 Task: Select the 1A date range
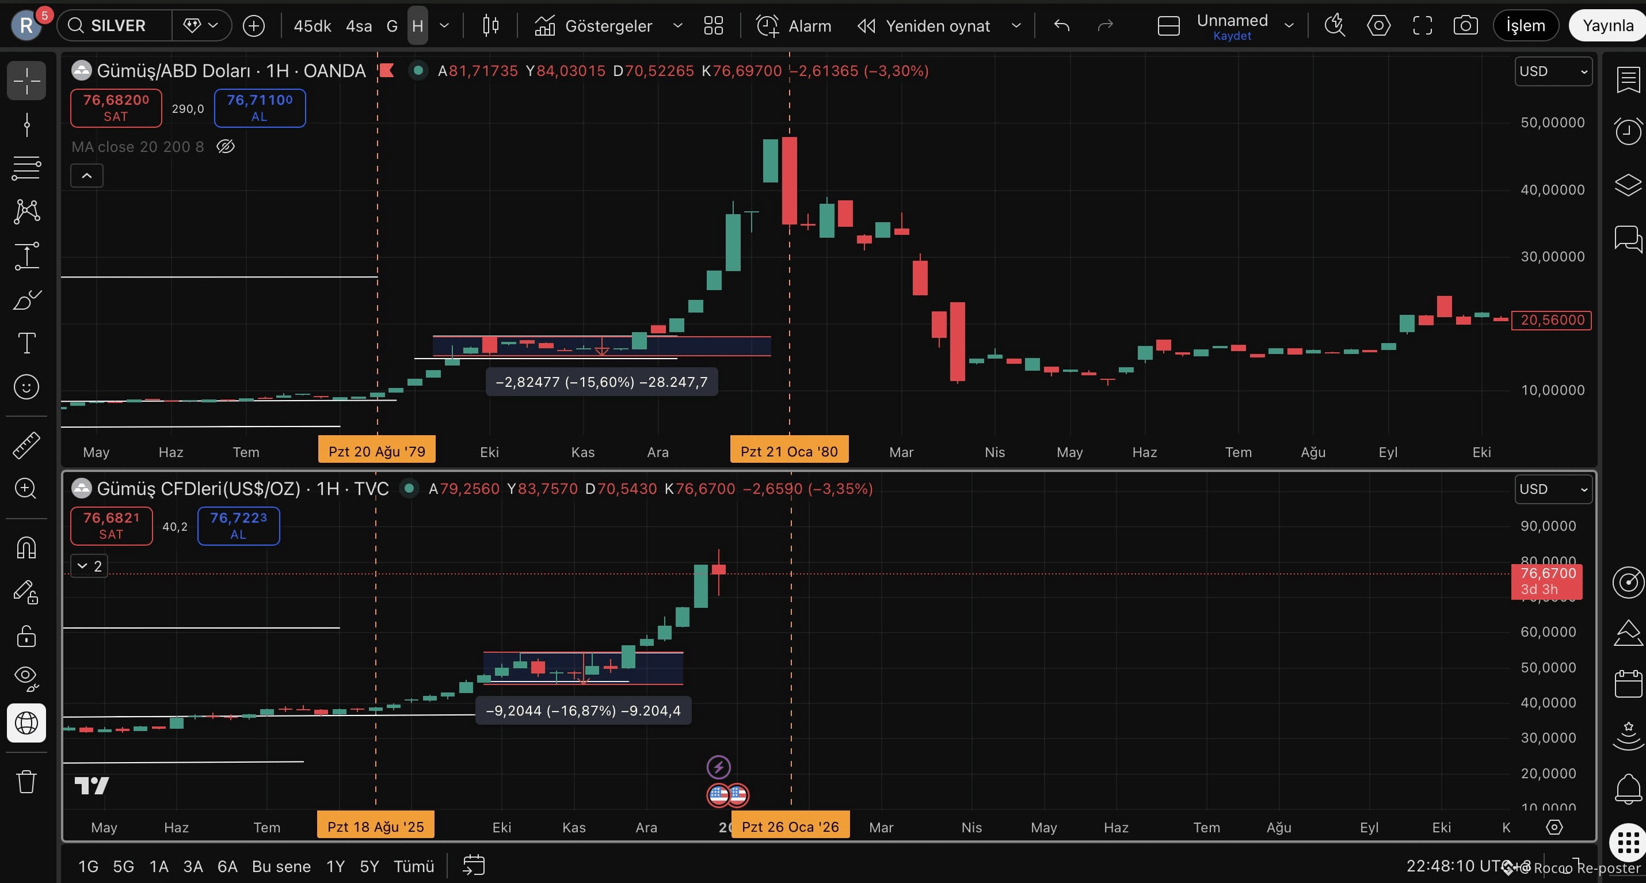[x=158, y=866]
